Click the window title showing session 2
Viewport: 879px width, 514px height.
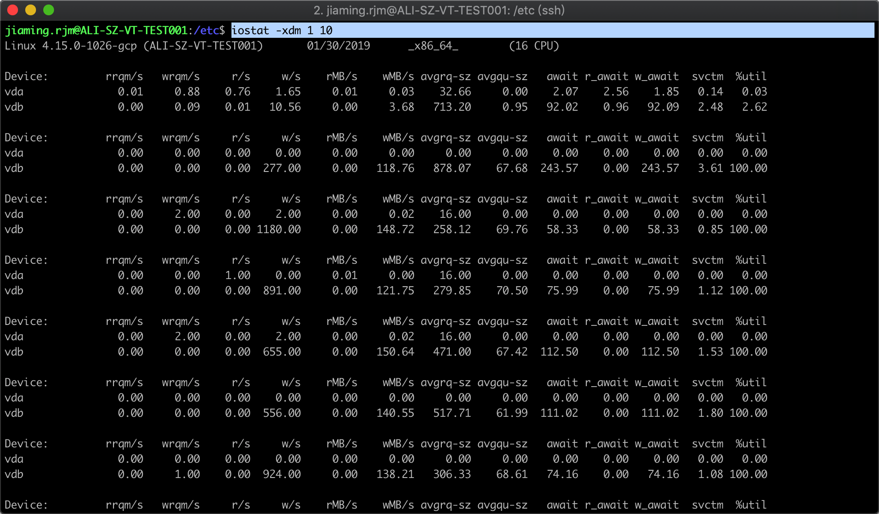pyautogui.click(x=439, y=10)
